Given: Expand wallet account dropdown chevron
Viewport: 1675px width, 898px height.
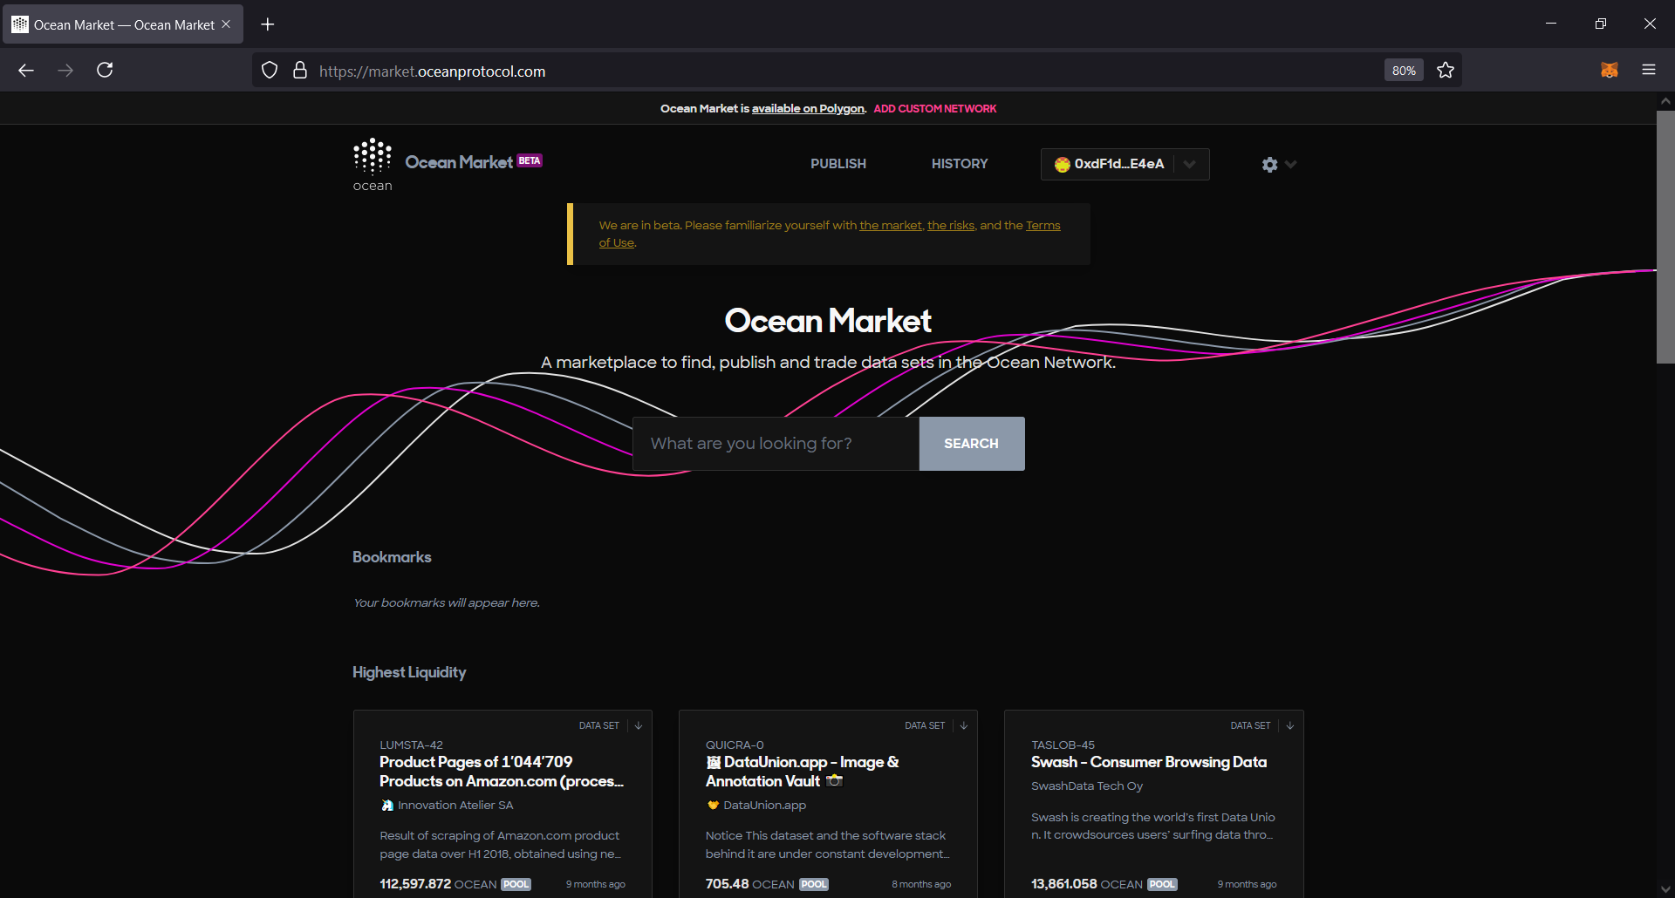Looking at the screenshot, I should [x=1190, y=164].
